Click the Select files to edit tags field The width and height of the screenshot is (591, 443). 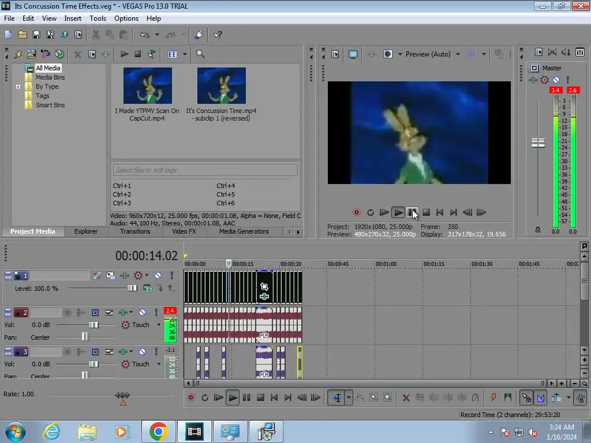tap(205, 170)
